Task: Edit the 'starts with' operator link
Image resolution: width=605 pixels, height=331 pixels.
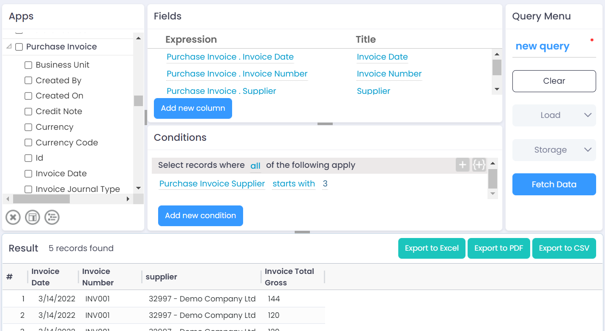Action: pos(294,183)
